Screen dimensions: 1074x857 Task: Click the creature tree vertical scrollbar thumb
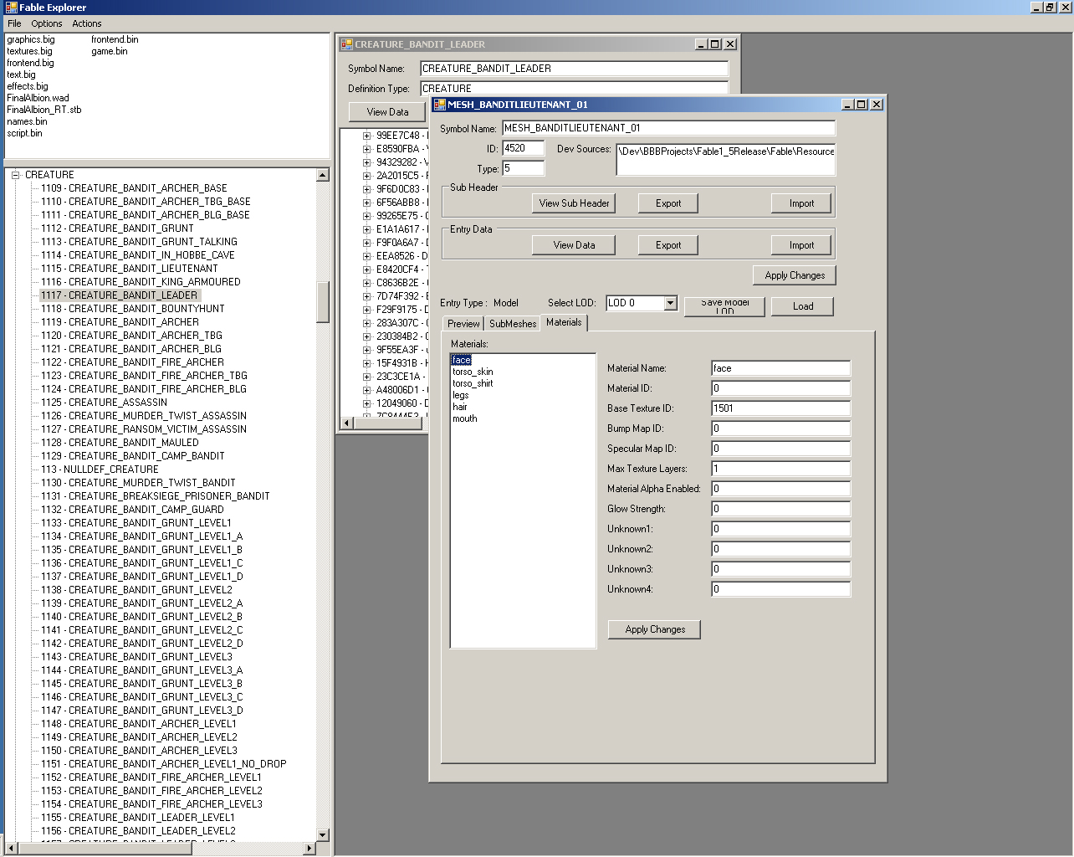point(323,301)
